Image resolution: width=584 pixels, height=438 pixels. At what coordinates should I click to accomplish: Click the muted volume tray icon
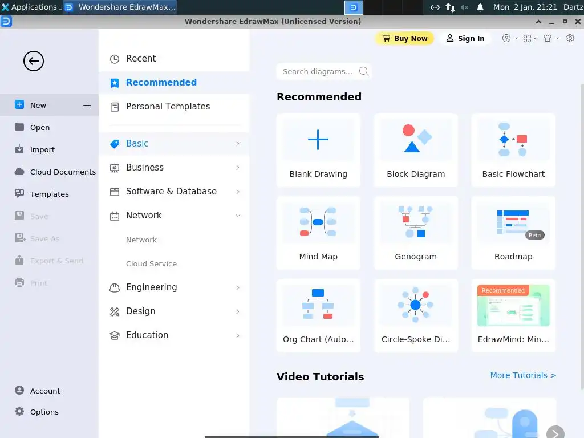coord(464,7)
